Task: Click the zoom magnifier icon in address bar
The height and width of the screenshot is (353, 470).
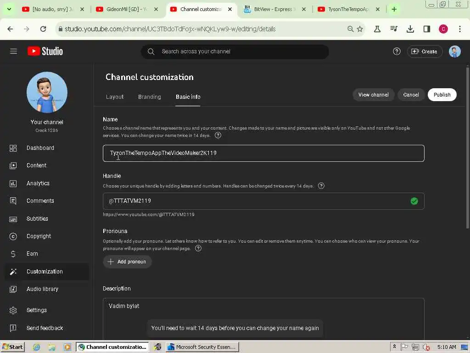Action: point(350,29)
